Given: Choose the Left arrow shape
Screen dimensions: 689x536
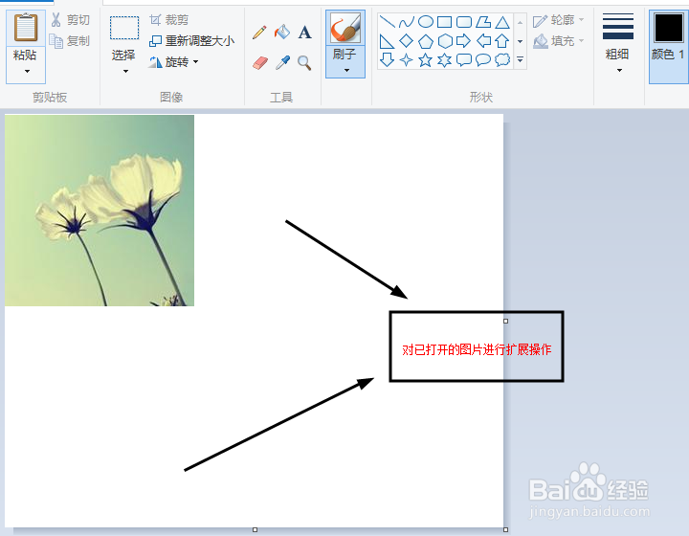Looking at the screenshot, I should tap(483, 41).
